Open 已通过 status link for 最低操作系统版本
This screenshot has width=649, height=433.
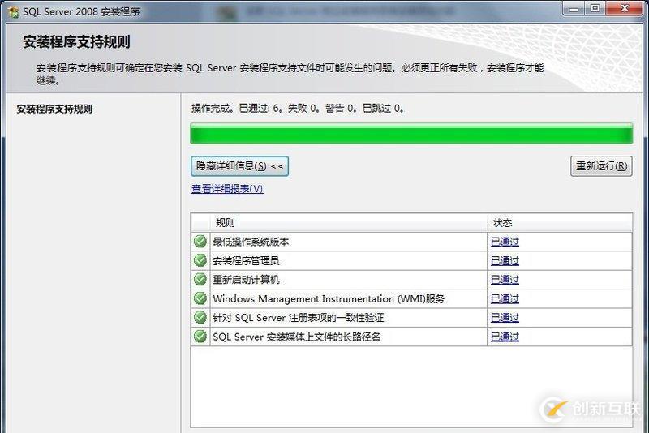click(x=505, y=242)
